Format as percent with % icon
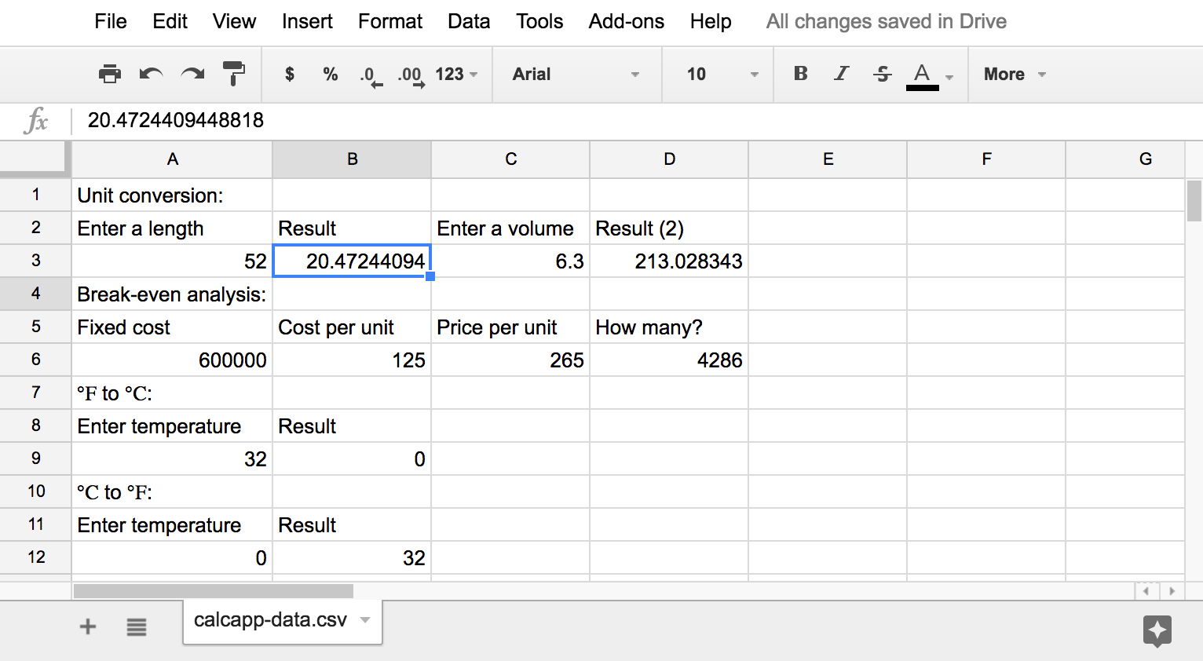1203x661 pixels. point(331,74)
